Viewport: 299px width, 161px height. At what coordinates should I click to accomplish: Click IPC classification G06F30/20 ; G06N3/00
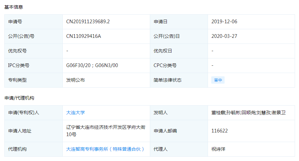tap(92, 65)
